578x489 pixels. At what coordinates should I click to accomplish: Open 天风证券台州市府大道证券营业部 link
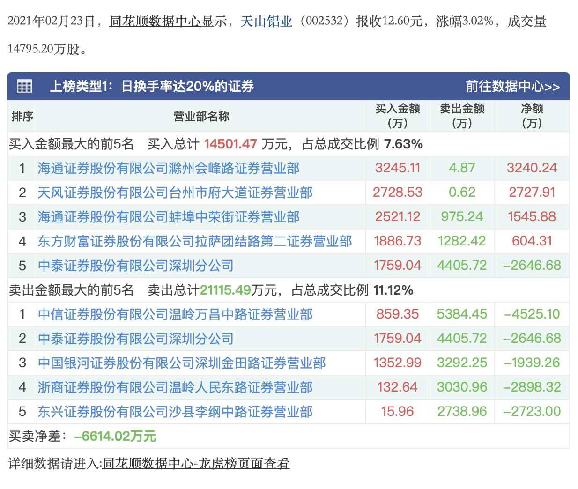tap(175, 193)
